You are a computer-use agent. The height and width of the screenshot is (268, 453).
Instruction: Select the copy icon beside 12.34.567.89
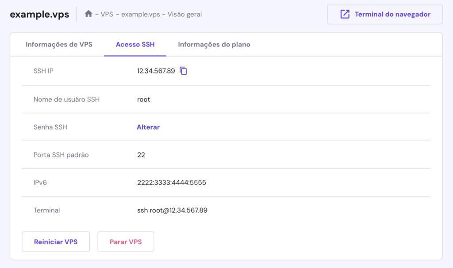(x=184, y=70)
